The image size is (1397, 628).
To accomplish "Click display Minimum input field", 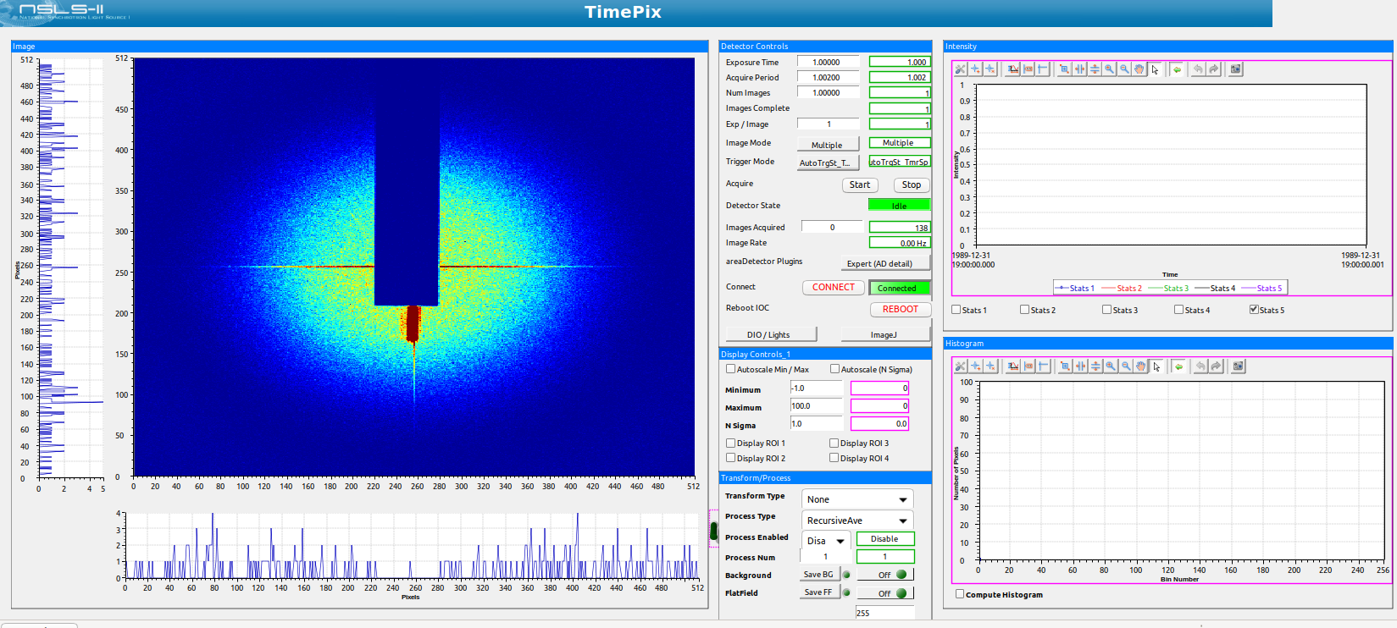I will pos(816,388).
